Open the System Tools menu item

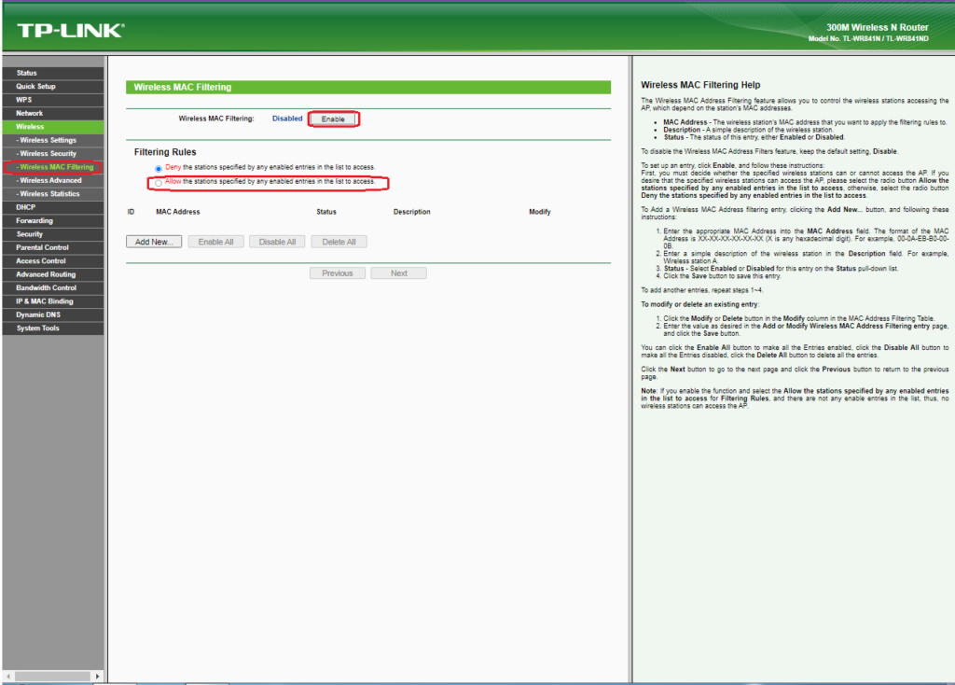(53, 328)
